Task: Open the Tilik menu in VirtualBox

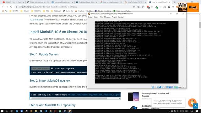Action: 101,17
